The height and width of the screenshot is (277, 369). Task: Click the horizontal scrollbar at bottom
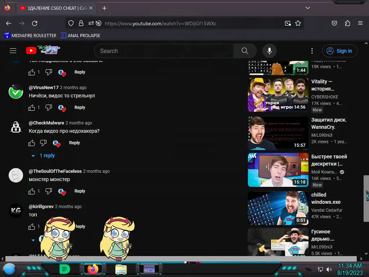(x=181, y=259)
